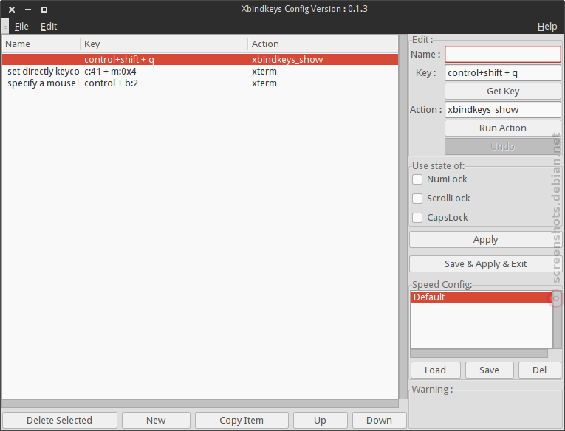Click Speed Config list horizontal scrollbar
The width and height of the screenshot is (565, 431).
[x=479, y=354]
